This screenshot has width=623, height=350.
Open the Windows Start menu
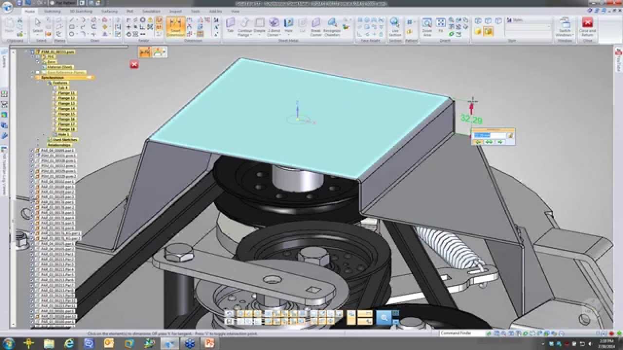[x=8, y=343]
